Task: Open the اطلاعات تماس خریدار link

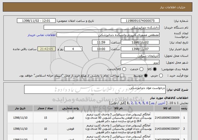Action: (x=42, y=35)
